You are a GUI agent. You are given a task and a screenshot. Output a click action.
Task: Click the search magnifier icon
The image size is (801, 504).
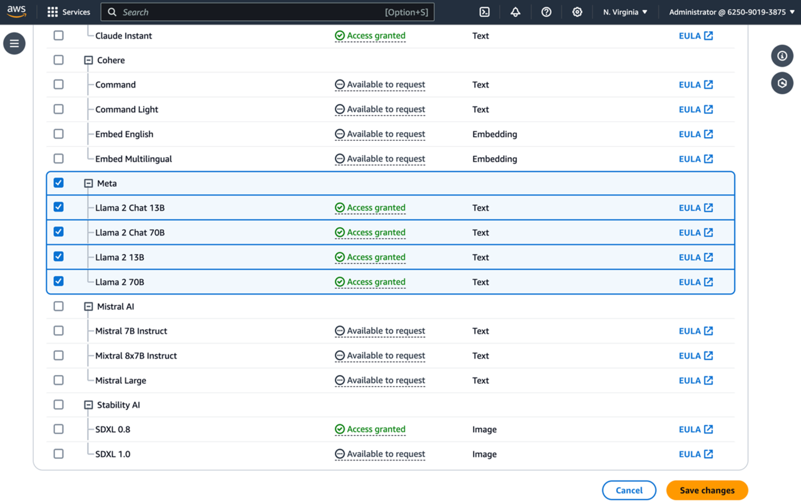[112, 12]
